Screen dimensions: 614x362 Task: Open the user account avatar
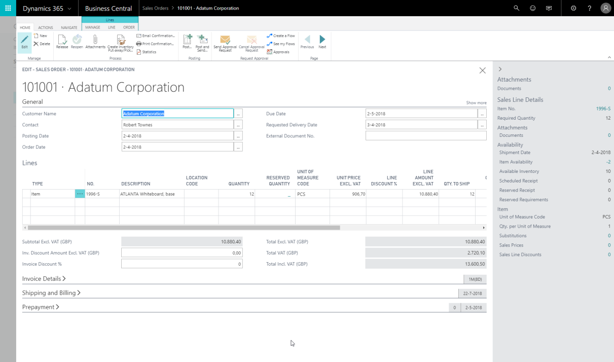605,8
